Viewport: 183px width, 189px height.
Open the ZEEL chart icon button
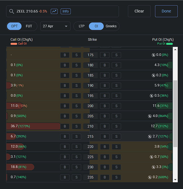click(x=54, y=11)
